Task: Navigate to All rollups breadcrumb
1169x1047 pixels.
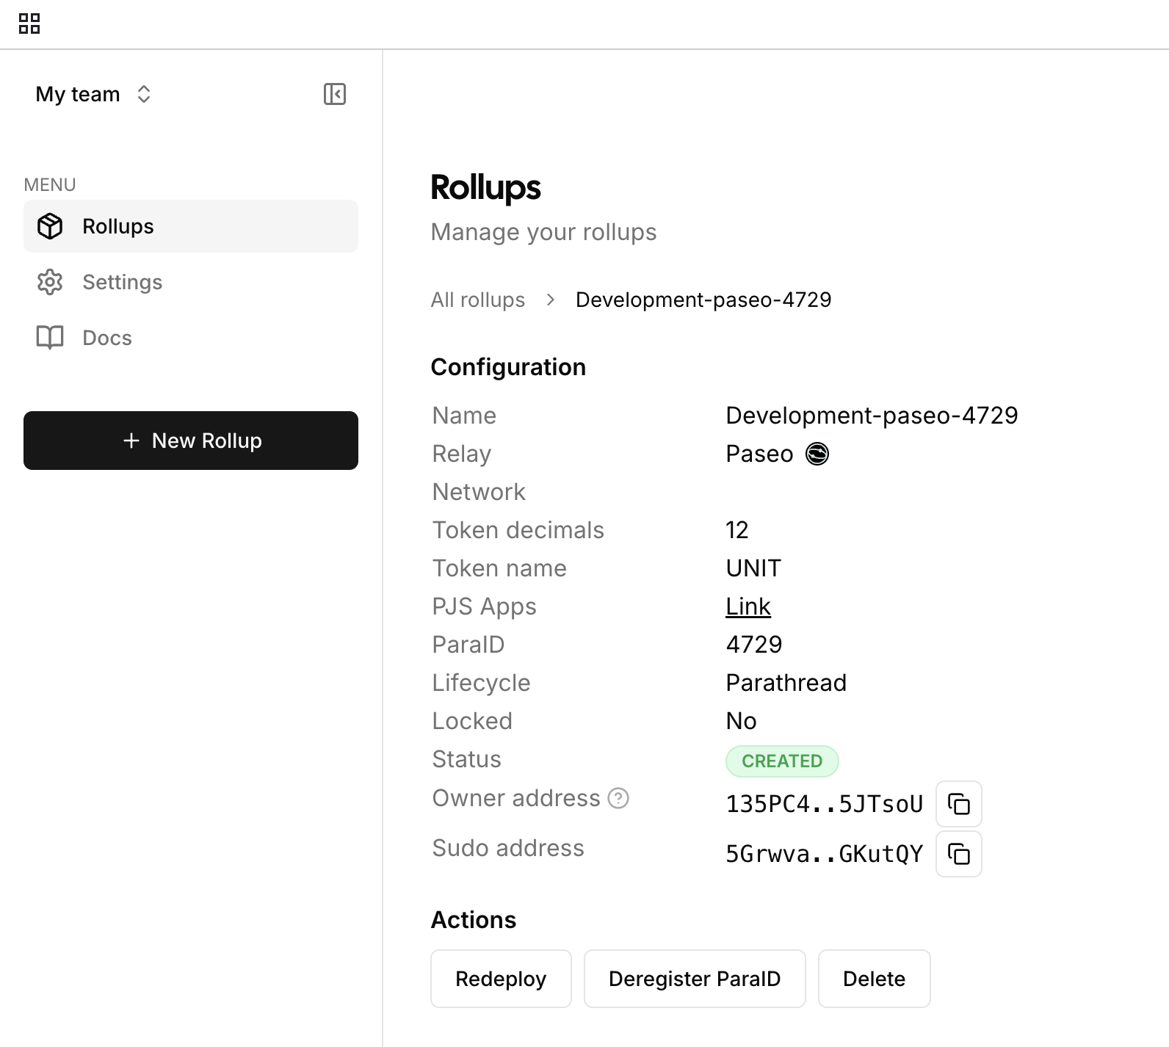Action: (478, 300)
